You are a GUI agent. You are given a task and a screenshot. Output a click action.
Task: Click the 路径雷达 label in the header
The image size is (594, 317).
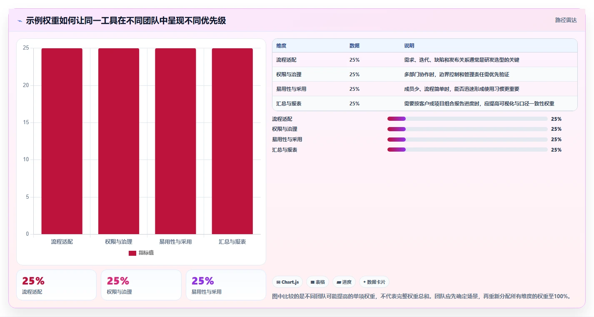coord(566,20)
